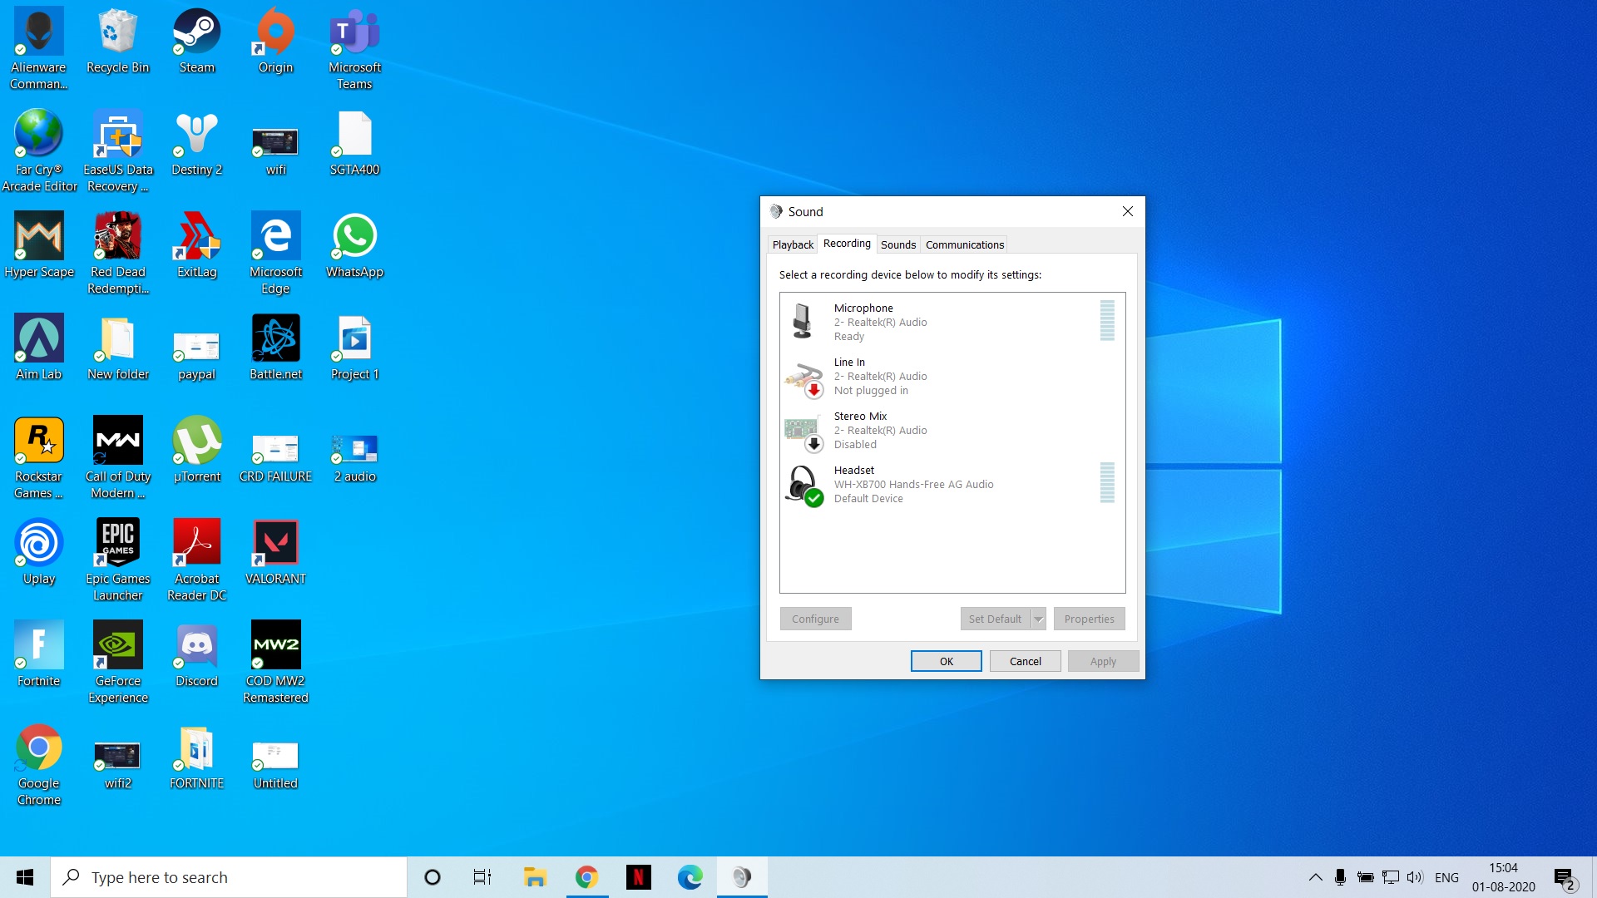The height and width of the screenshot is (898, 1597).
Task: Open Alienware Command Center icon
Action: coord(38,49)
